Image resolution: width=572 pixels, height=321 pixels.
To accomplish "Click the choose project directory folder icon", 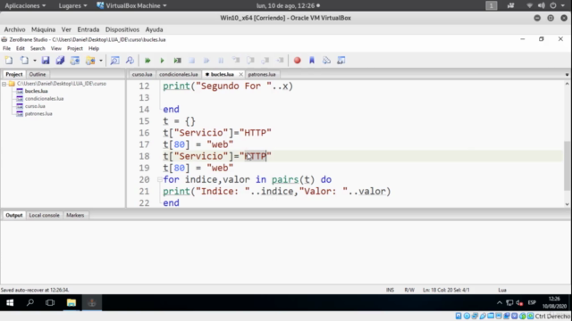I will click(x=90, y=61).
